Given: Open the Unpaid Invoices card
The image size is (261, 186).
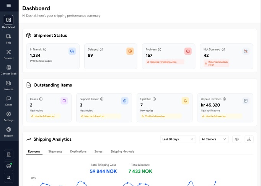Looking at the screenshot, I should [227, 107].
